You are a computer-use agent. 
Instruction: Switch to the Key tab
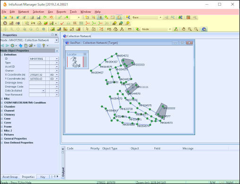pyautogui.click(x=43, y=177)
